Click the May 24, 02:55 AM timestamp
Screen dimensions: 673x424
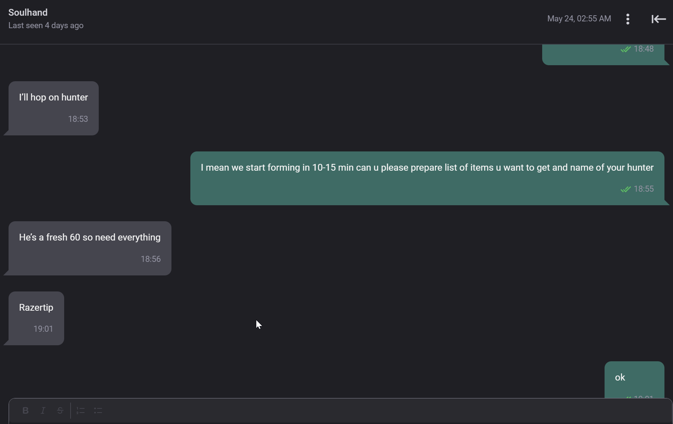tap(579, 19)
